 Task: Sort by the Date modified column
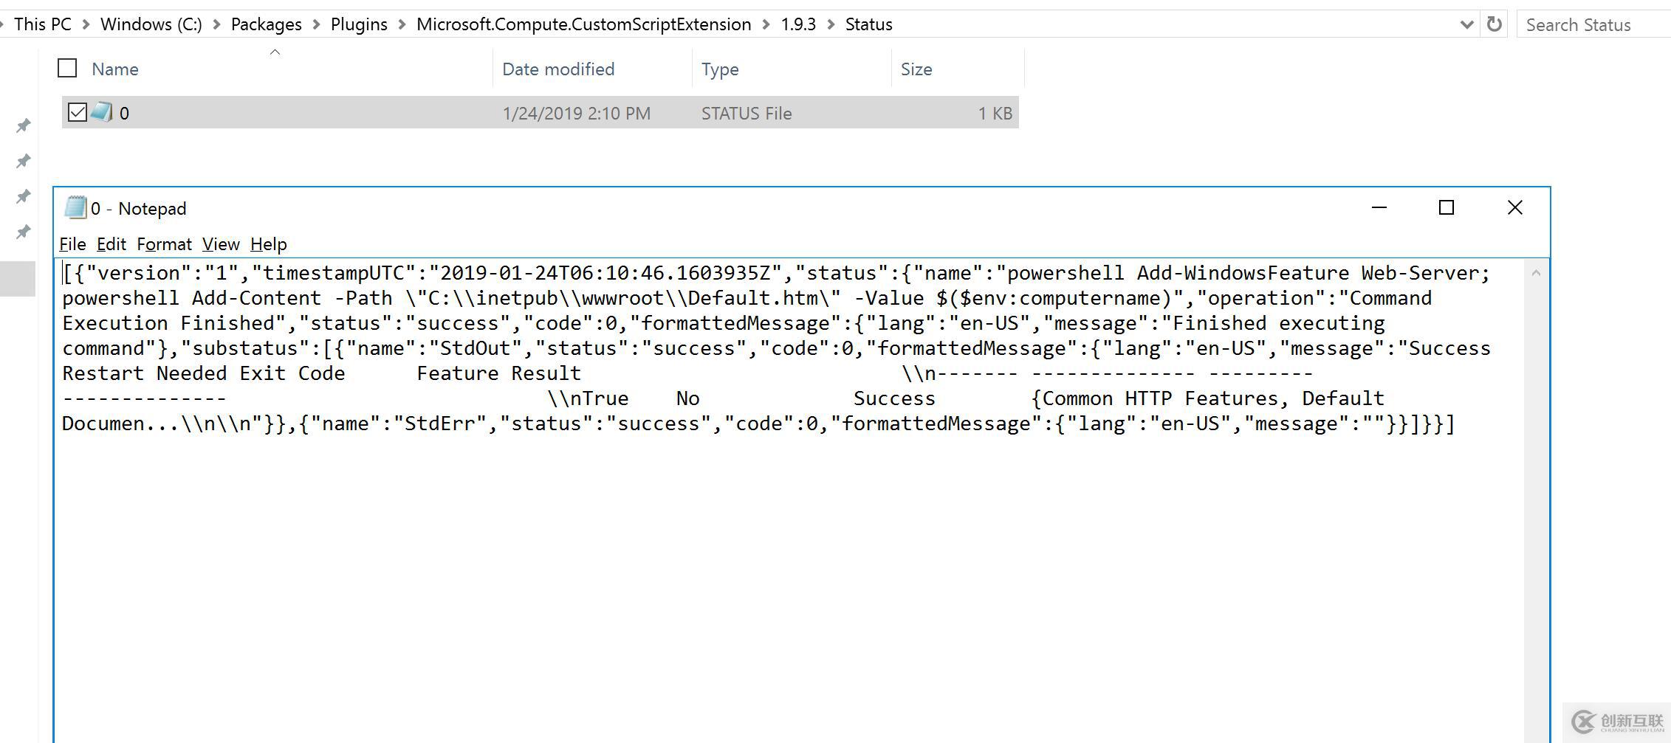pyautogui.click(x=558, y=69)
